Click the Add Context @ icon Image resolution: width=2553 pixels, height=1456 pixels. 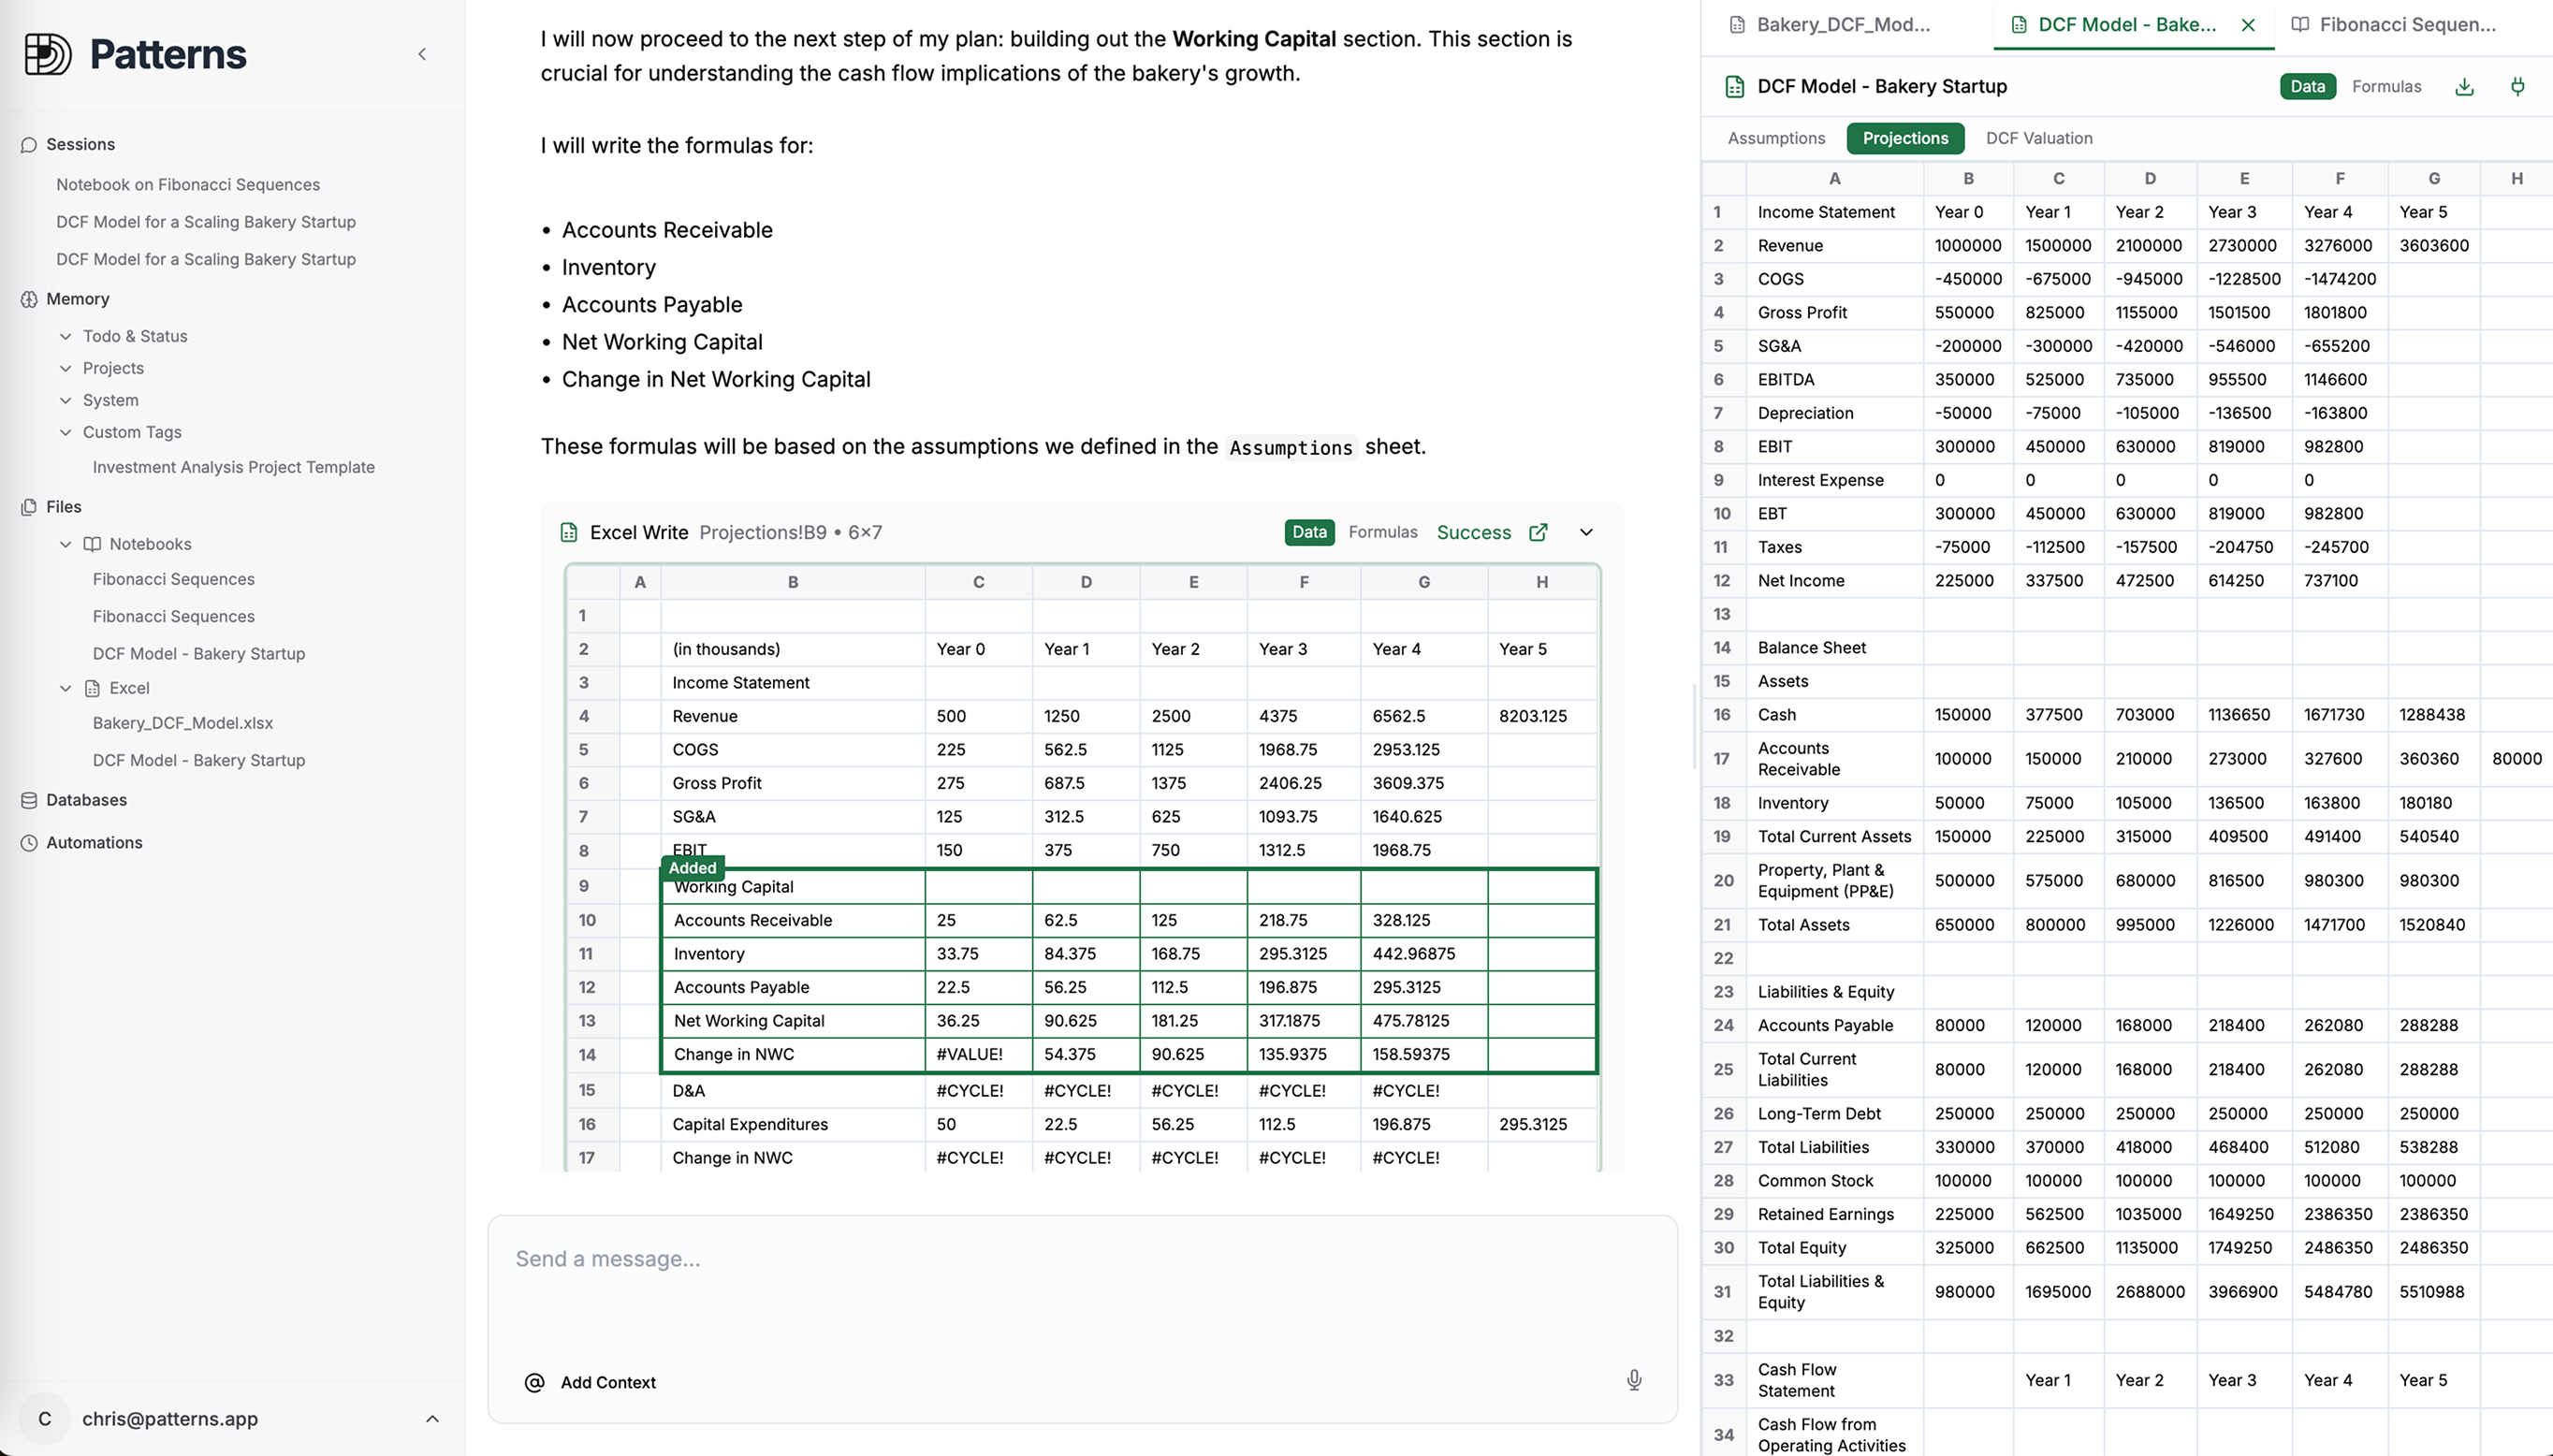[x=533, y=1383]
